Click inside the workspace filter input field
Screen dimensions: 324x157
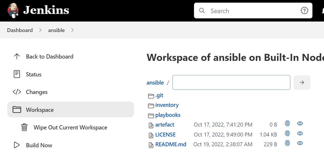(231, 82)
